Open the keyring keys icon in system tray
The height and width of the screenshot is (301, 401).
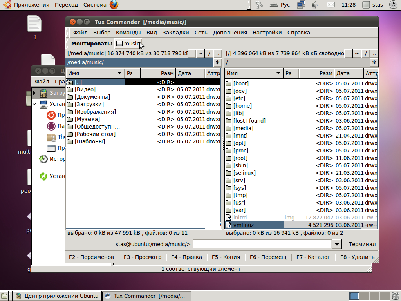(x=258, y=5)
